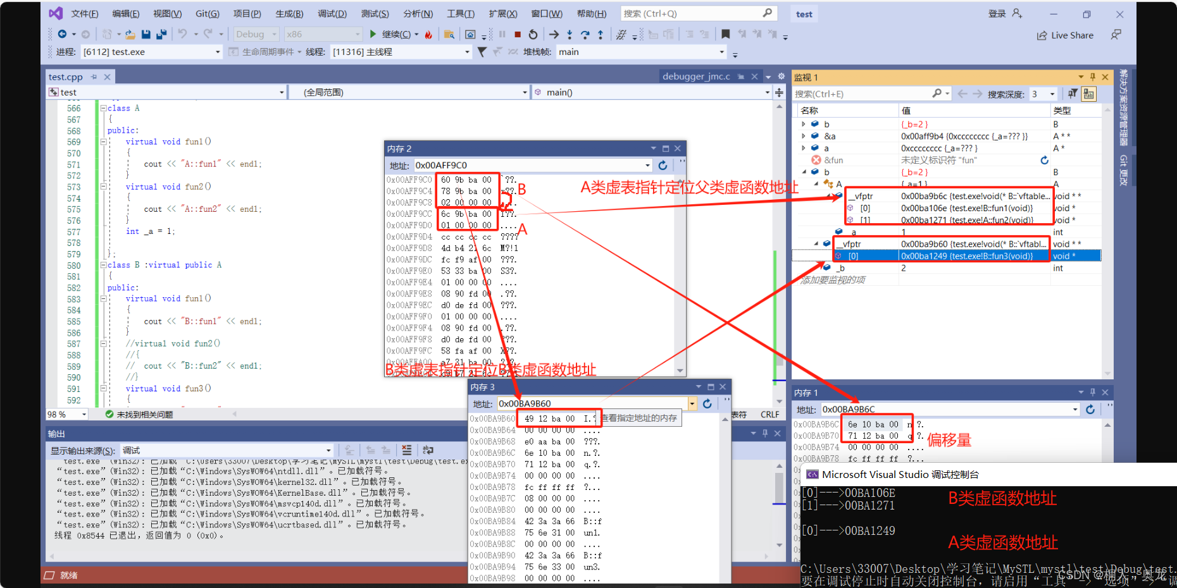Click the show next statement arrow
The width and height of the screenshot is (1177, 588).
coord(554,34)
